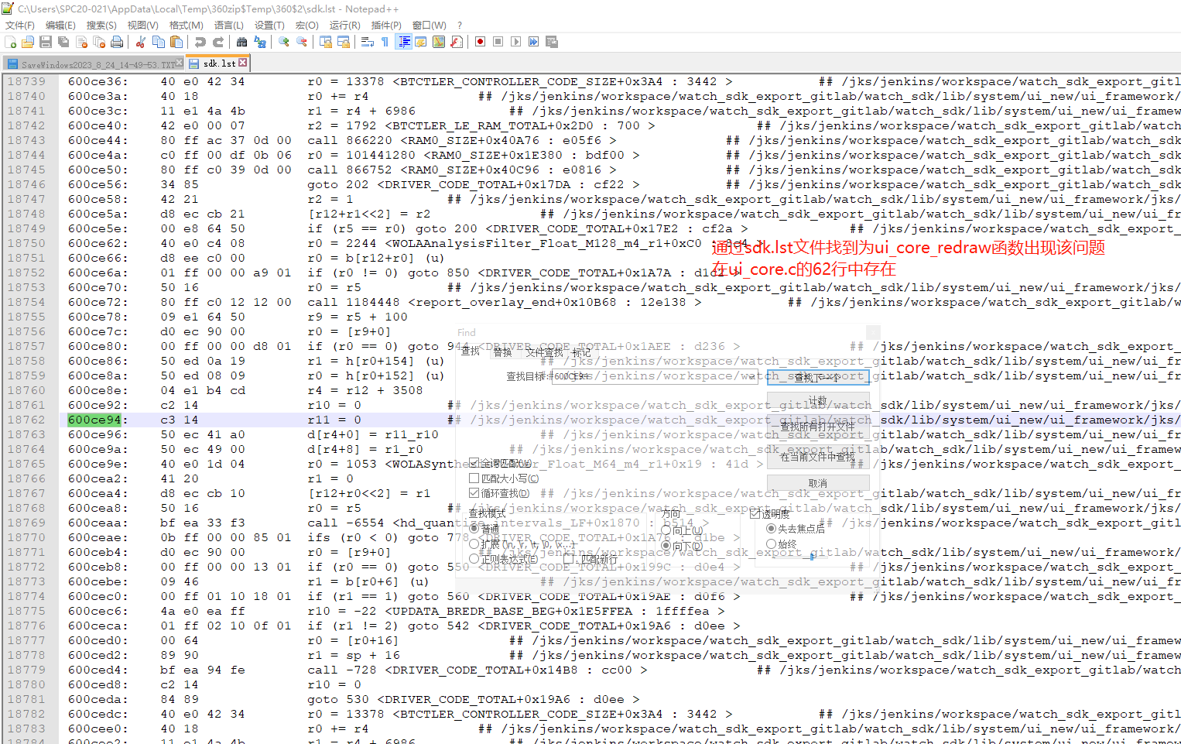Select the 向上 direction radio button
The height and width of the screenshot is (744, 1181).
coord(666,531)
